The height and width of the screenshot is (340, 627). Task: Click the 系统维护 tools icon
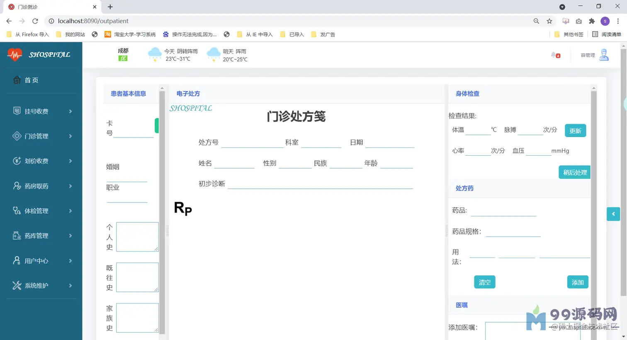click(x=17, y=285)
